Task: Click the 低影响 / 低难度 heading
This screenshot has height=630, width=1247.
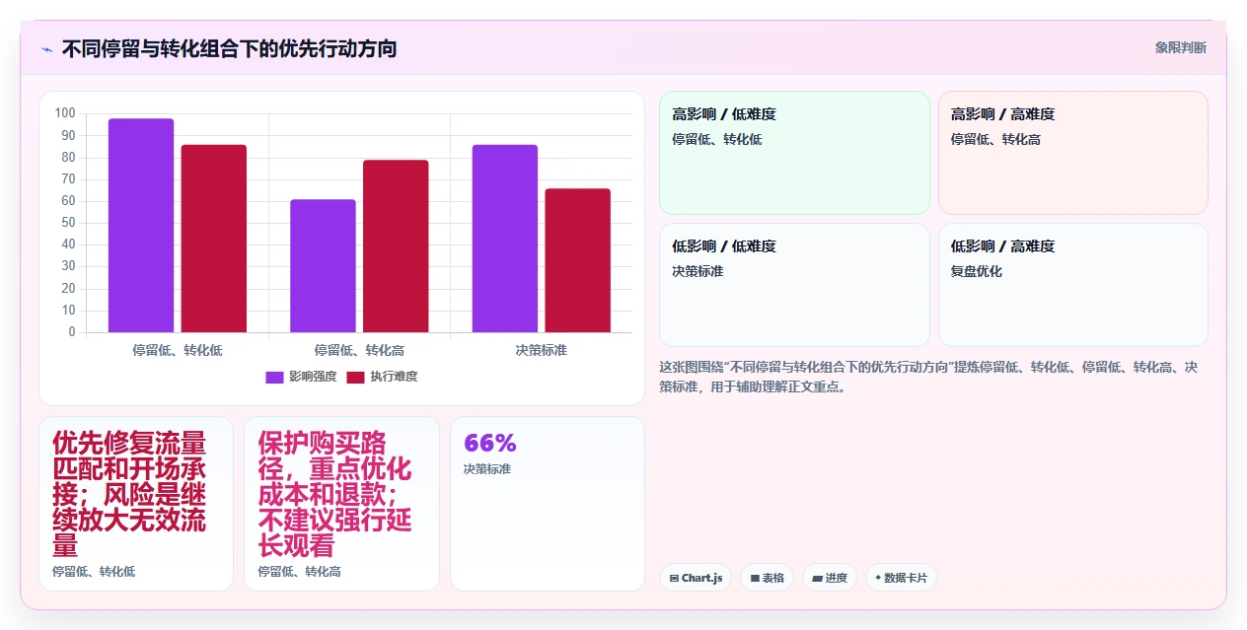Action: [x=724, y=246]
